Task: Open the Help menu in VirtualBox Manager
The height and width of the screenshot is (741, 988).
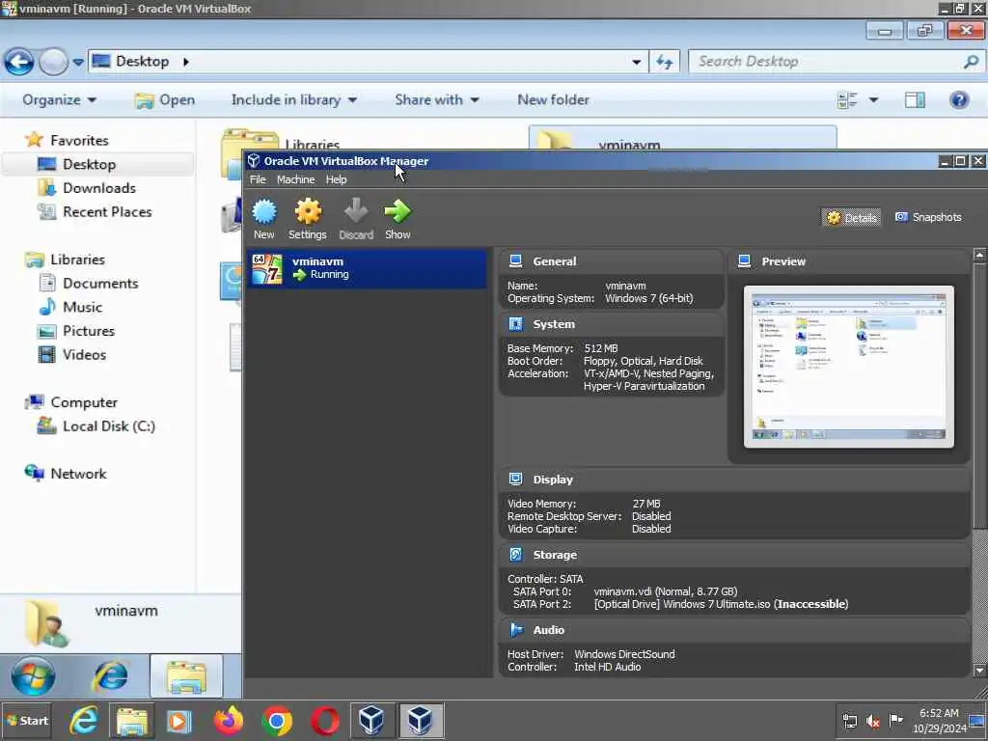Action: (x=336, y=179)
